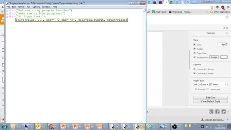This screenshot has width=231, height=130.
Task: Click the orange draw.io logo icon
Action: click(x=2, y=19)
